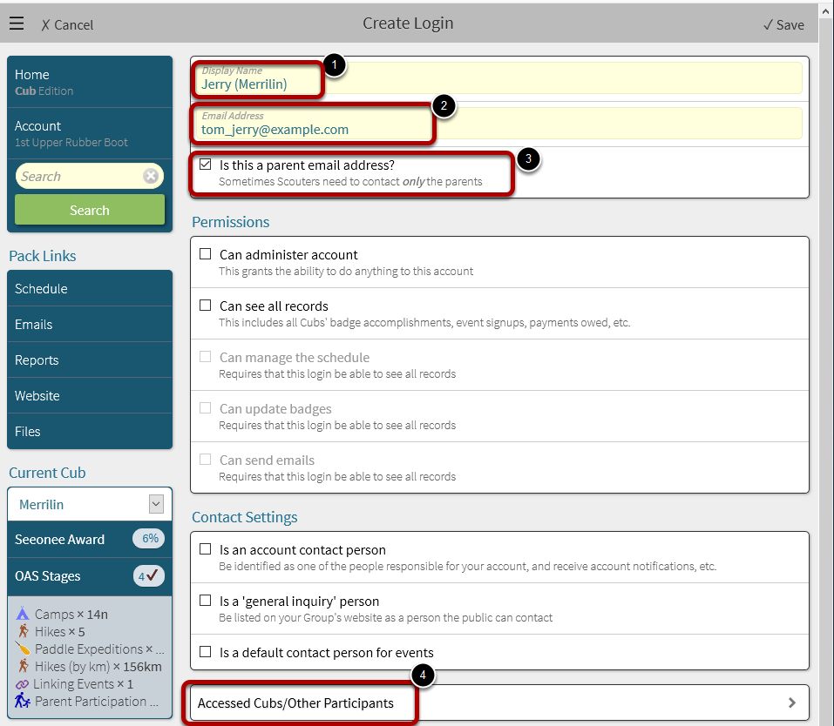Click the OAS Stages checkmark badge
This screenshot has height=726, width=834.
coord(147,576)
